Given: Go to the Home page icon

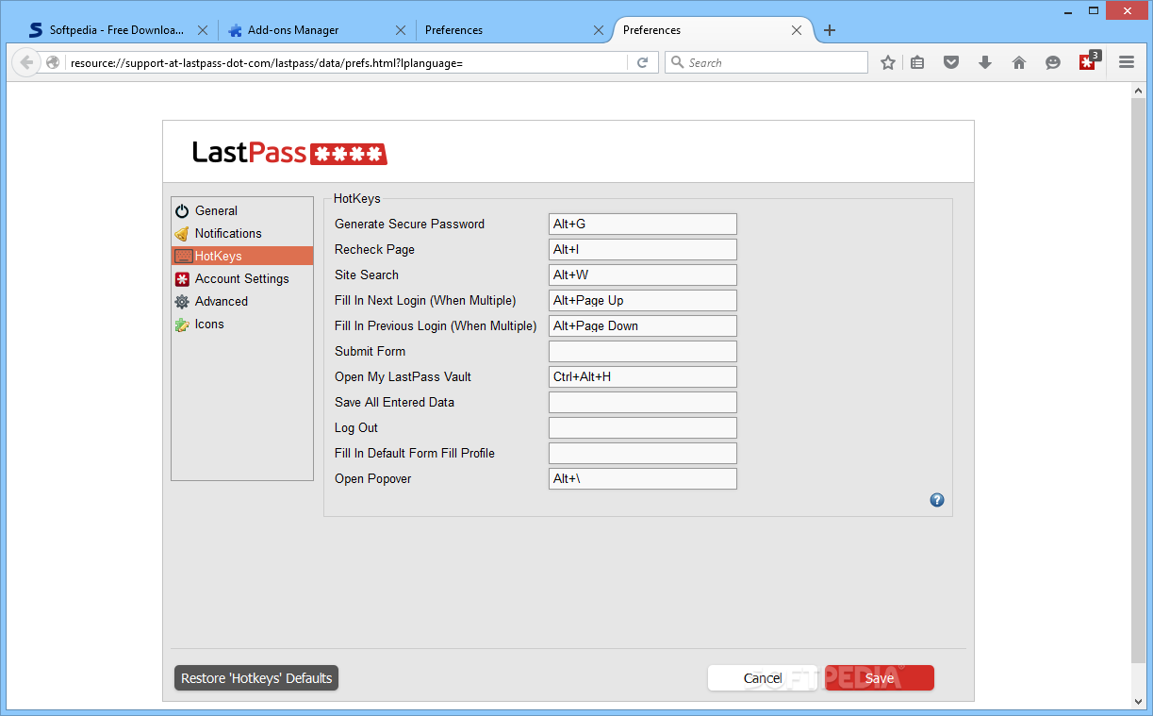Looking at the screenshot, I should click(x=1019, y=62).
